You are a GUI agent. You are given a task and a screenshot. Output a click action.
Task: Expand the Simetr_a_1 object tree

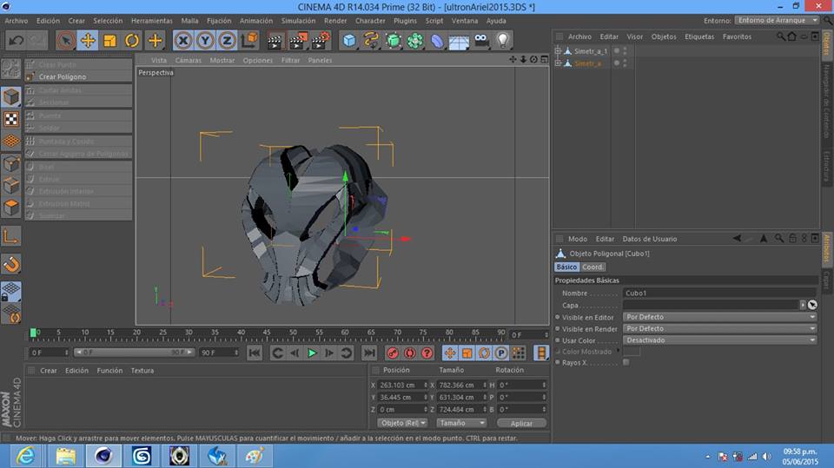pos(558,51)
